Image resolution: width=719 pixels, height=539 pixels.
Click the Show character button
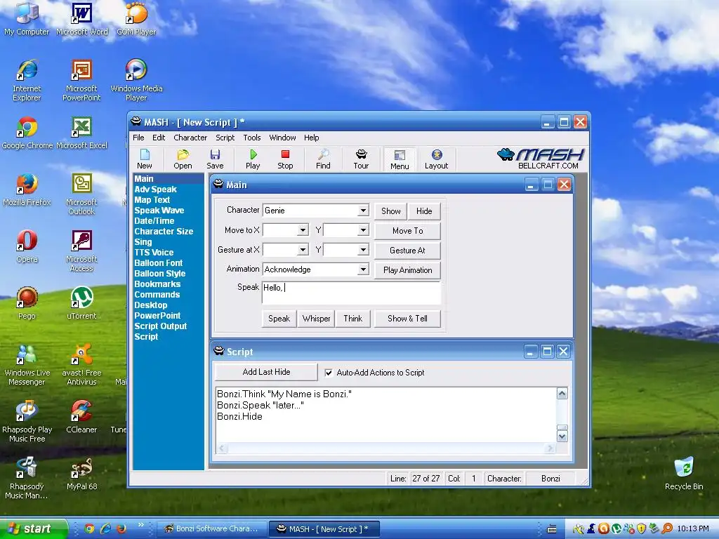[x=390, y=211]
